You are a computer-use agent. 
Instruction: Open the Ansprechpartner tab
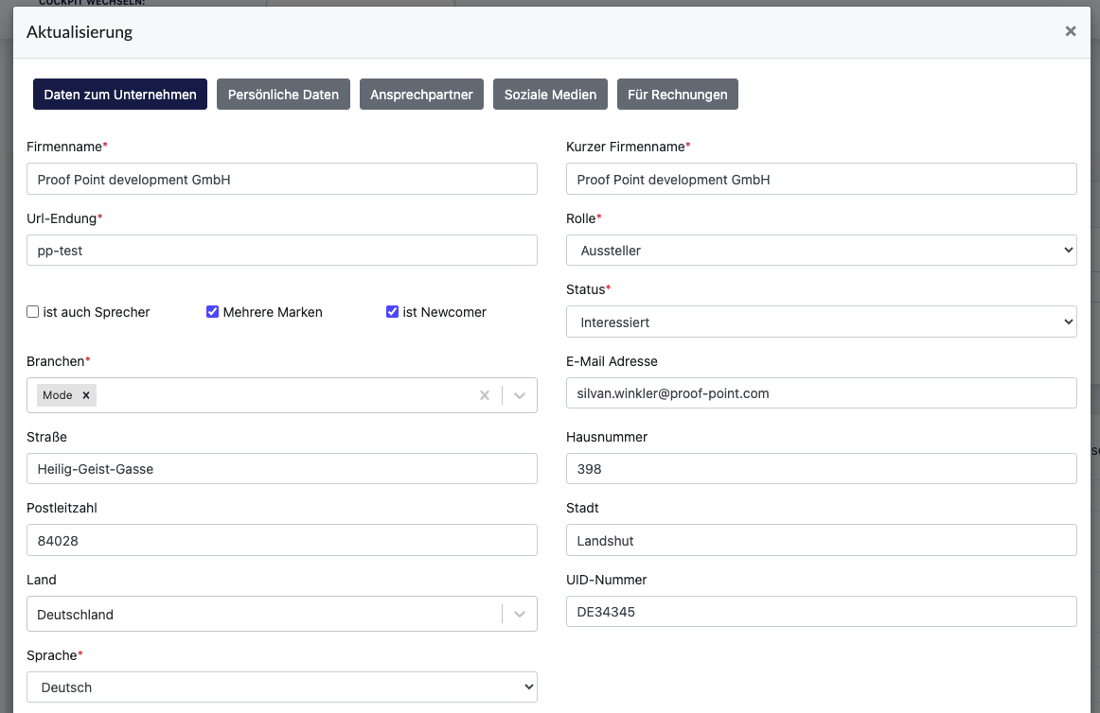pos(421,95)
